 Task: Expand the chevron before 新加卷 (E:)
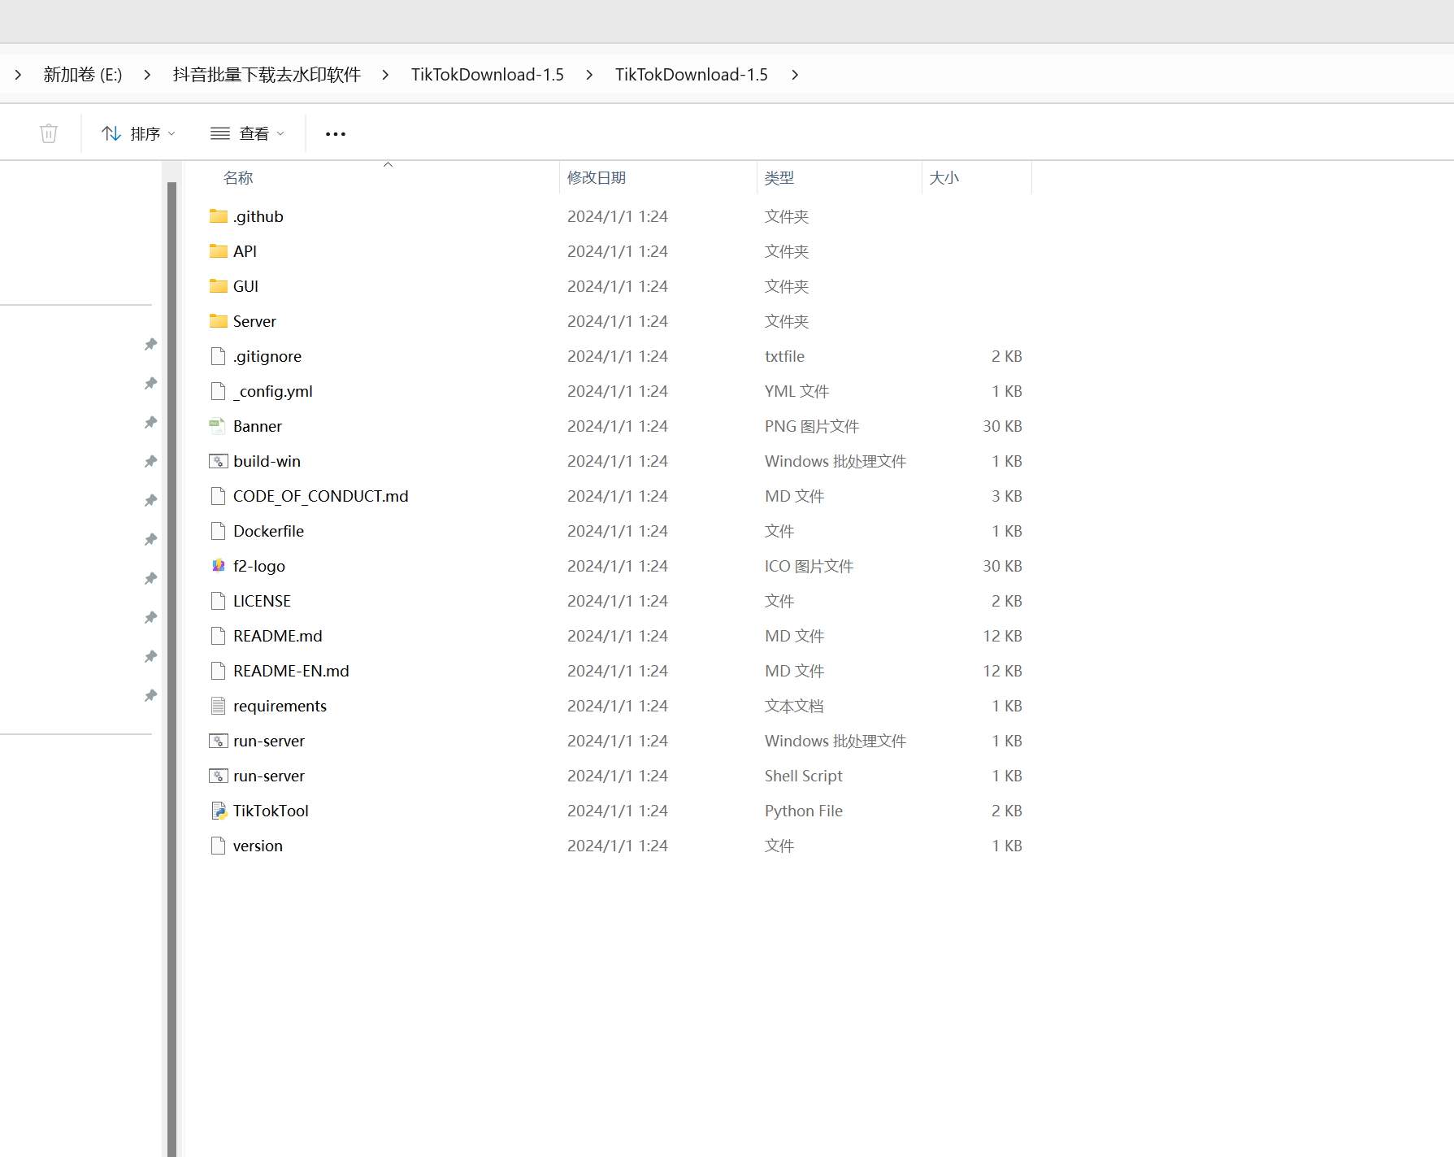point(18,75)
